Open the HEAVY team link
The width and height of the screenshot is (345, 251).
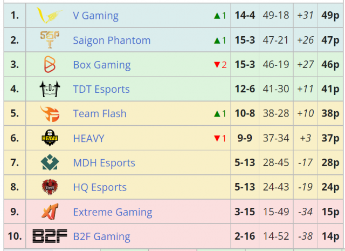(88, 139)
